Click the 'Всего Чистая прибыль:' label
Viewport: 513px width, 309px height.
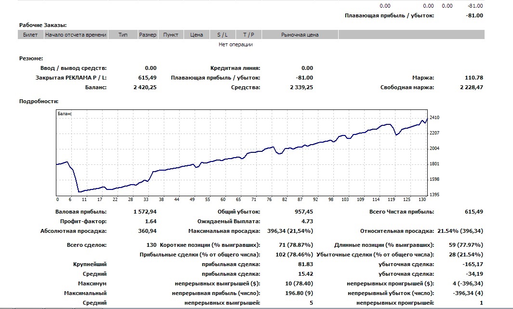pos(402,212)
